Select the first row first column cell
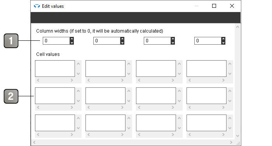272x146 pixels. point(55,68)
